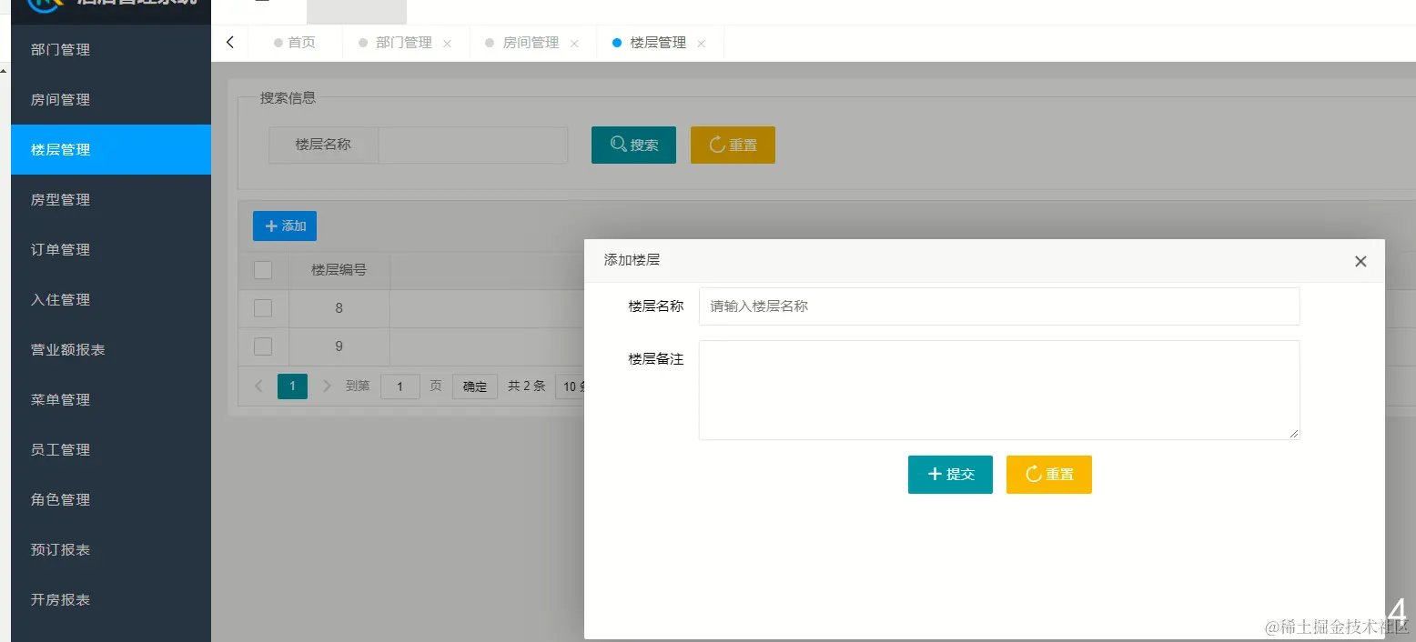Toggle the select-all checkbox in table header
1416x642 pixels.
click(x=263, y=270)
